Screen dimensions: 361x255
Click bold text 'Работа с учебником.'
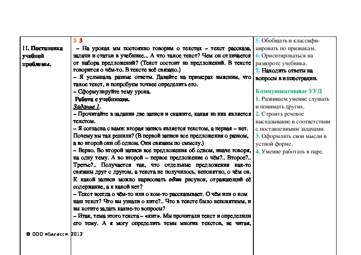pyautogui.click(x=102, y=99)
